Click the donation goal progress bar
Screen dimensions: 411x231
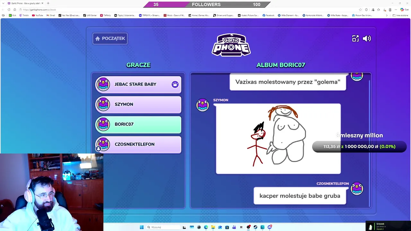359,147
